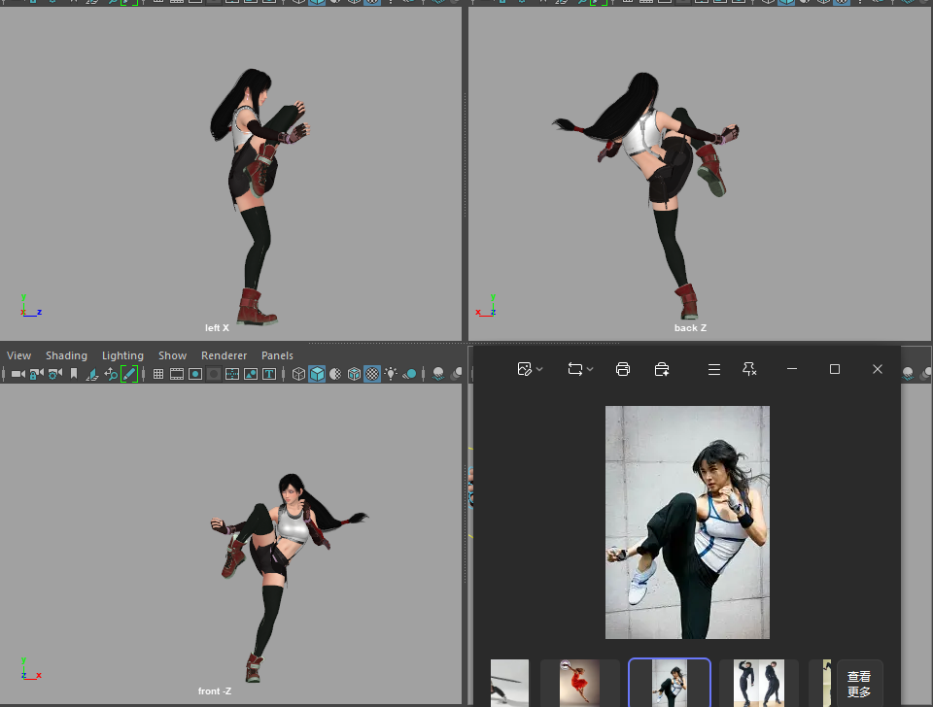
Task: Click the Use All Lights bulb icon
Action: point(391,374)
